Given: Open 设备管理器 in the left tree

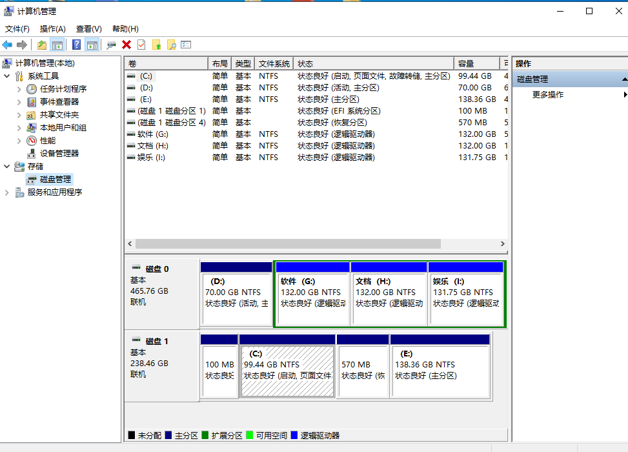Looking at the screenshot, I should pyautogui.click(x=59, y=154).
